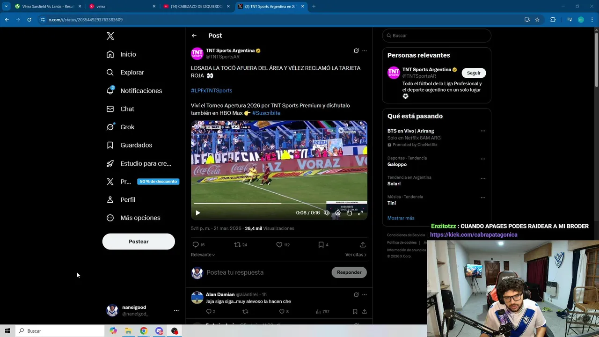Play the video in the post

[x=198, y=213]
